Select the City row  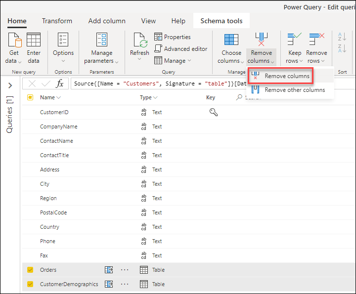(x=189, y=183)
